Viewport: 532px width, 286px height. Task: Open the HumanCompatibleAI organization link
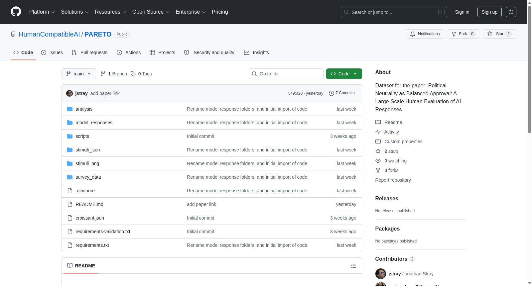[x=49, y=34]
